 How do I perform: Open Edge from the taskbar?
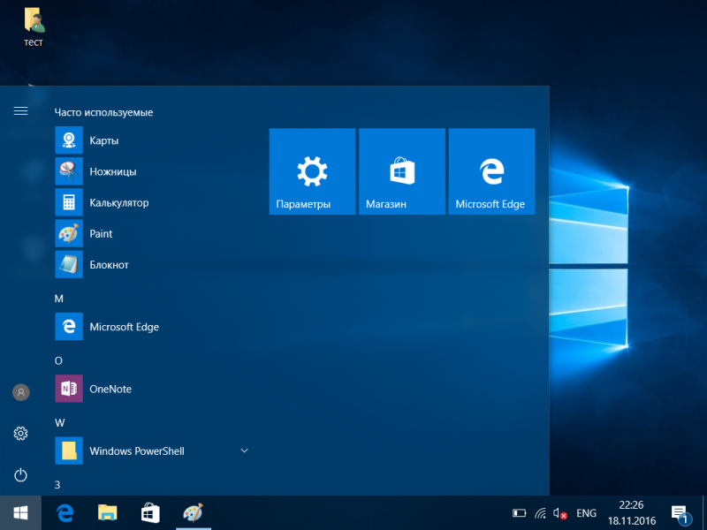click(x=65, y=513)
